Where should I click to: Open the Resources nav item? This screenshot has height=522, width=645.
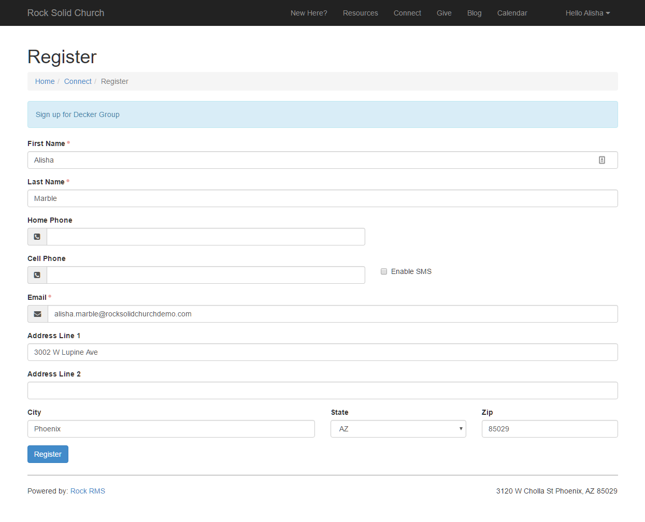(x=360, y=13)
